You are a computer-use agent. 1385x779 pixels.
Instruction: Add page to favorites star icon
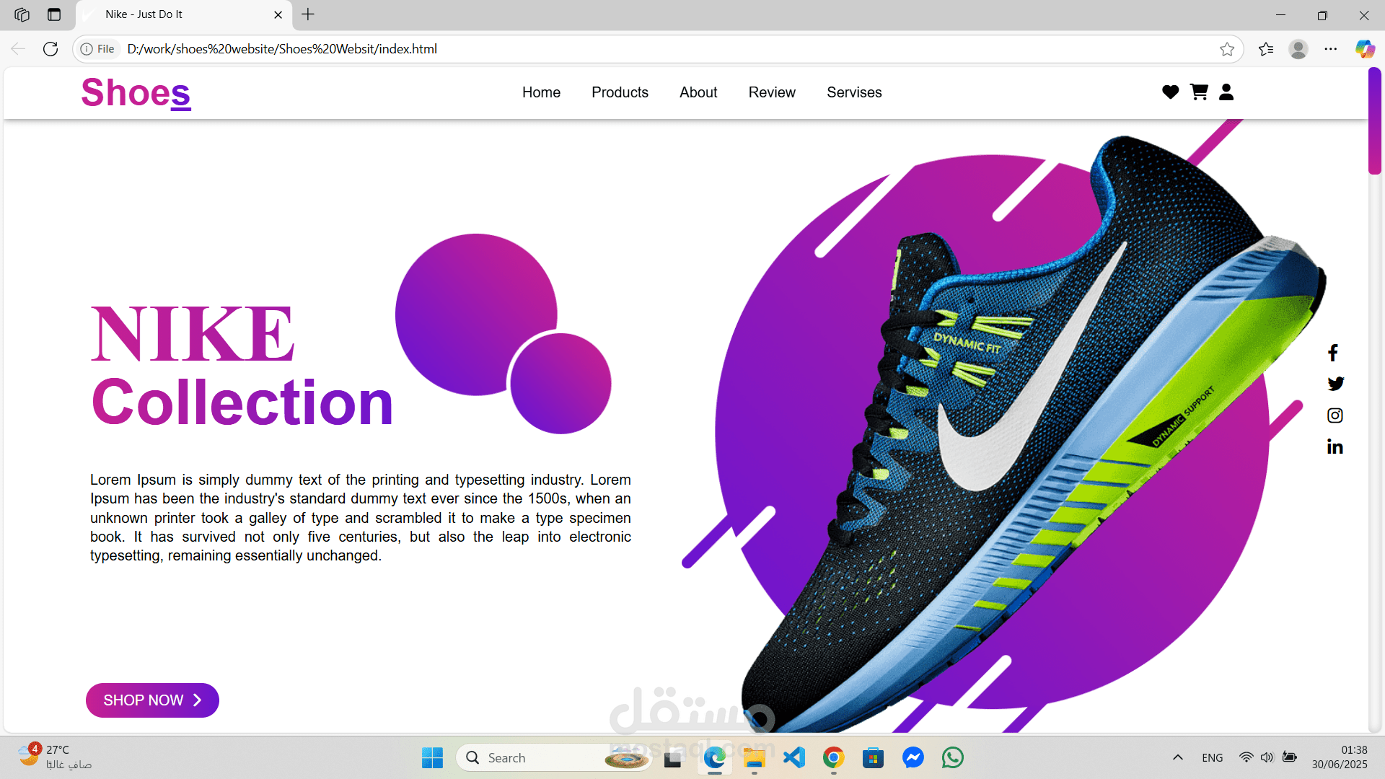click(1227, 49)
